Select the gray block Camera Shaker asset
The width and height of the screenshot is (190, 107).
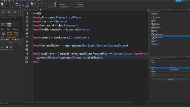pyautogui.click(x=9, y=25)
